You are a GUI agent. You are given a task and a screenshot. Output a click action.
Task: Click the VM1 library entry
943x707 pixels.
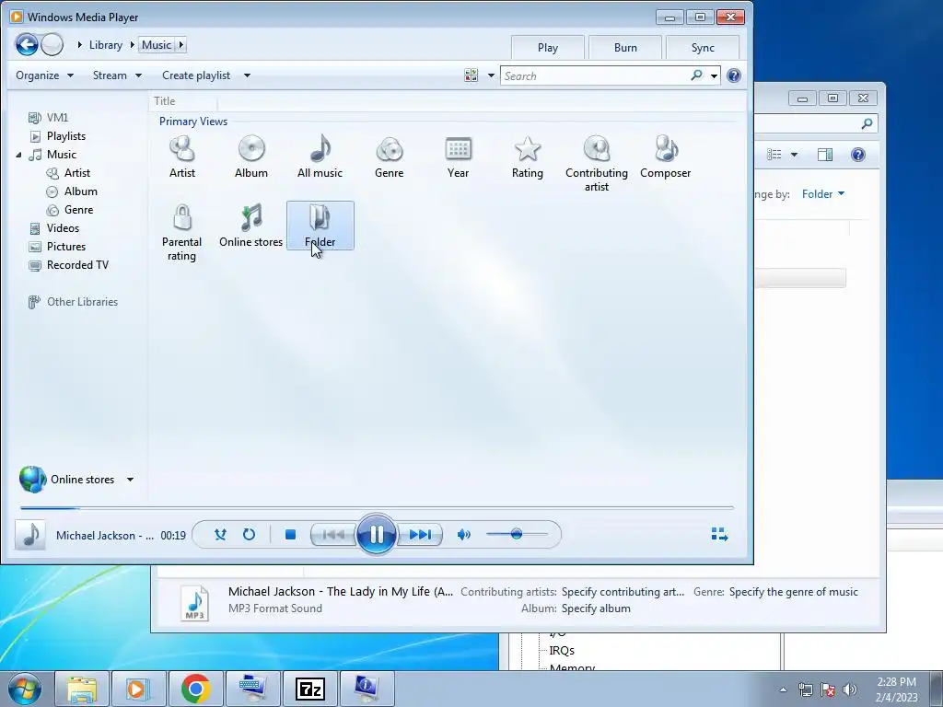pos(57,117)
